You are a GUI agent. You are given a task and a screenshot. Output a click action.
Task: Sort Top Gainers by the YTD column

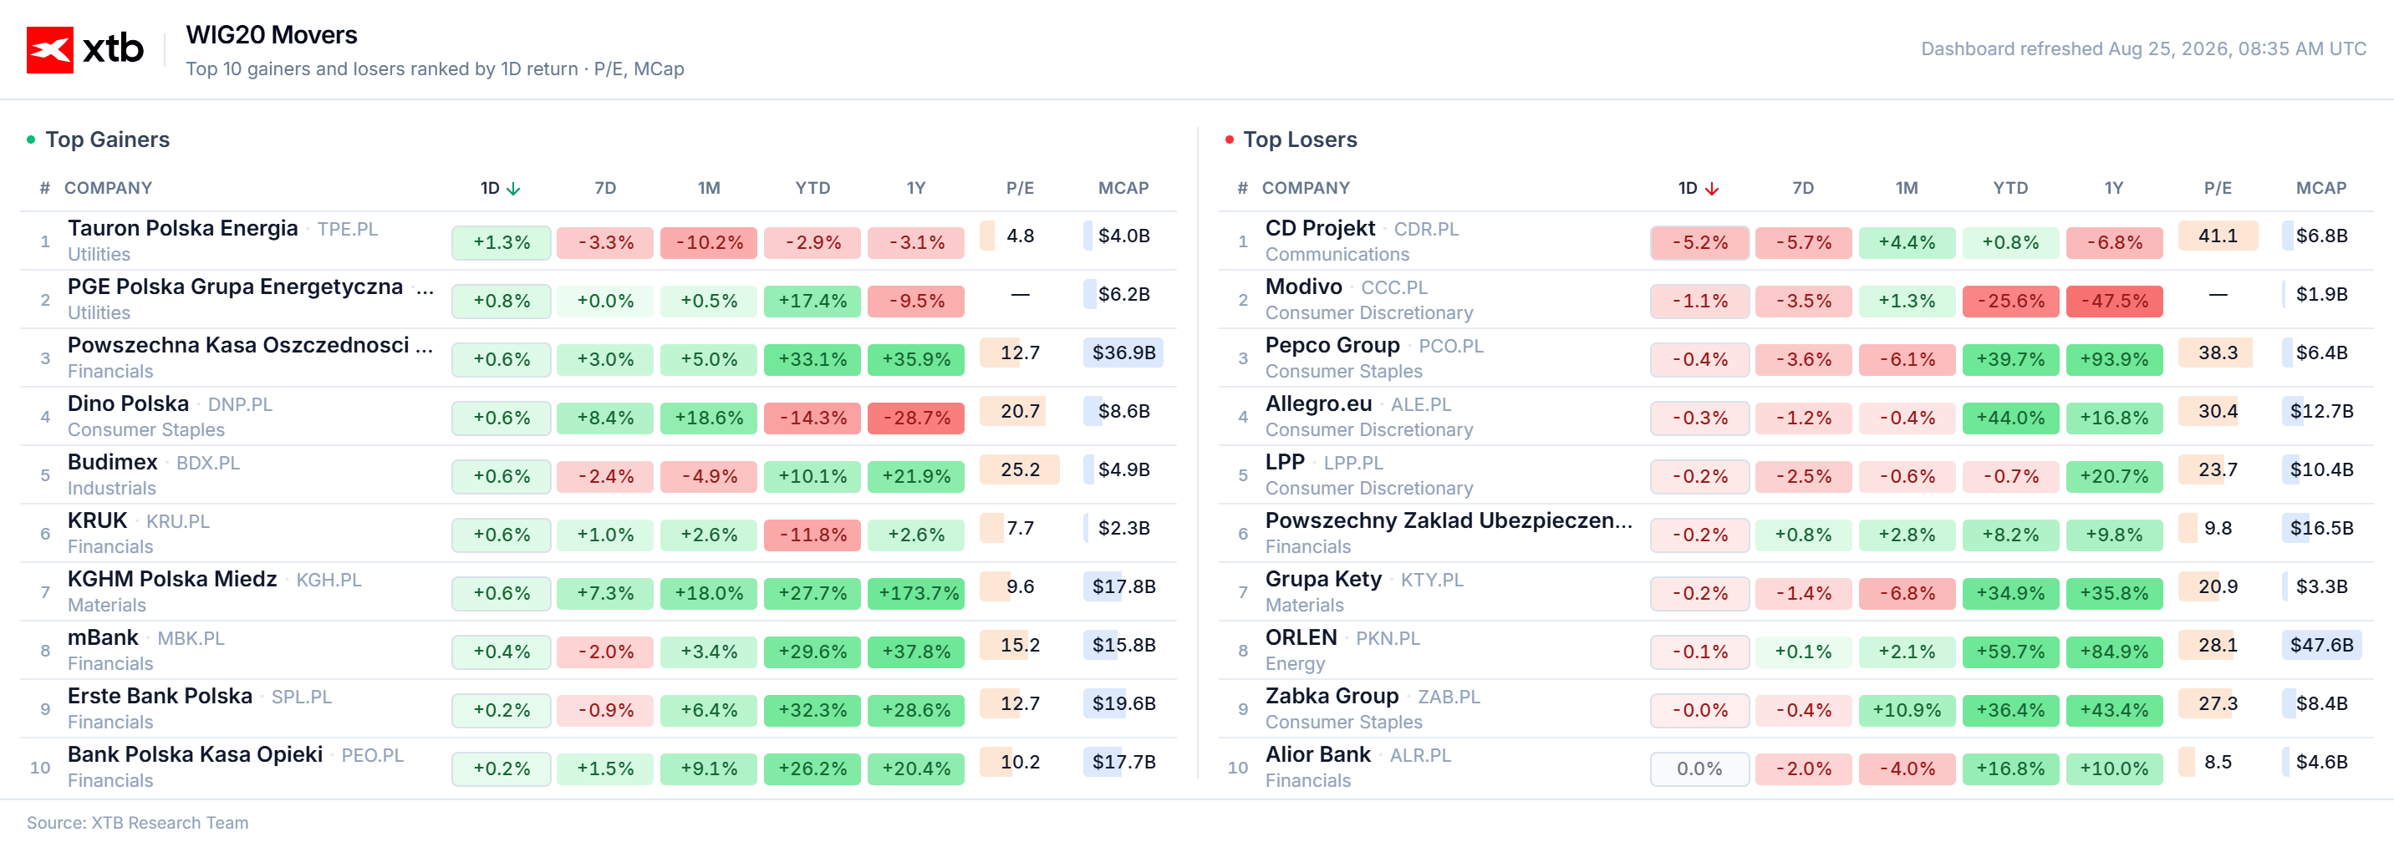812,189
